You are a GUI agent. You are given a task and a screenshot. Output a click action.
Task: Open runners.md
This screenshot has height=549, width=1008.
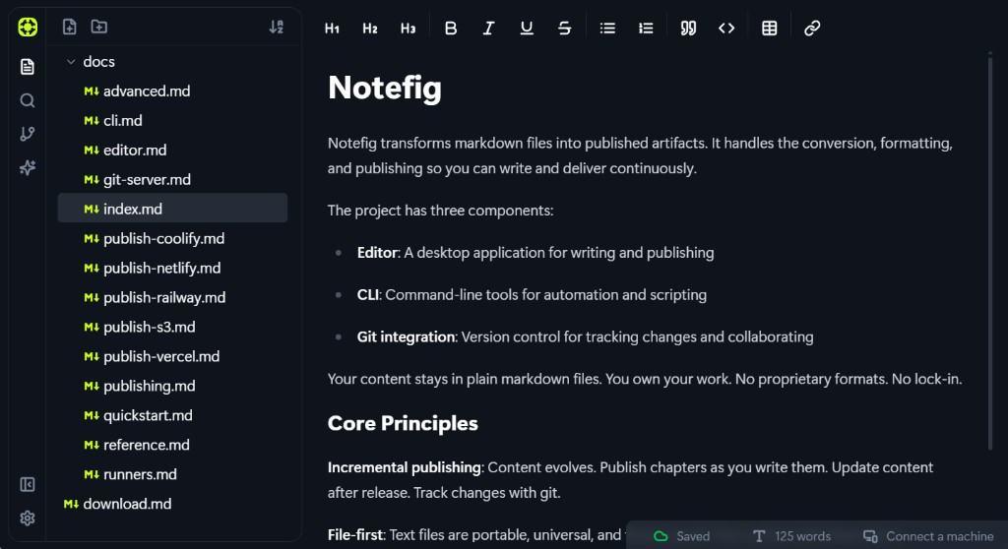(172, 474)
